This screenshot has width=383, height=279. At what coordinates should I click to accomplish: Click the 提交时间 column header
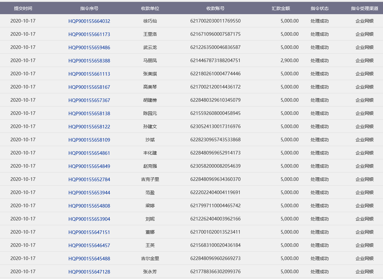coord(23,8)
